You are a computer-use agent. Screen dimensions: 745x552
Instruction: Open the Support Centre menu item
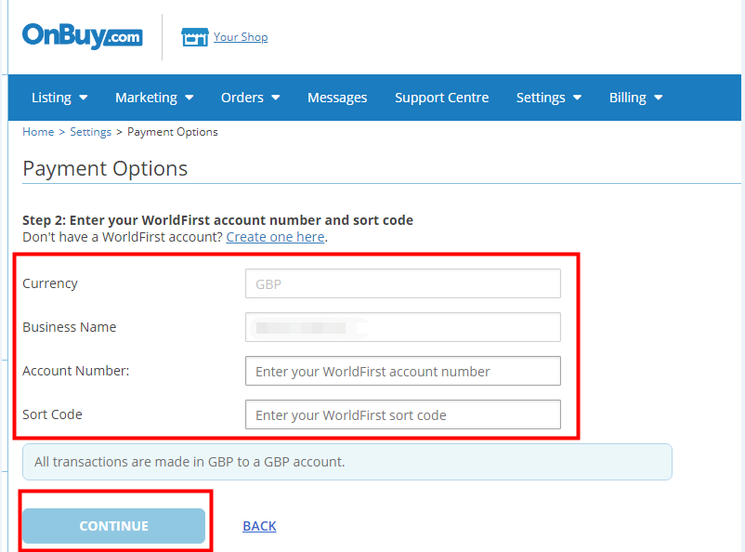pyautogui.click(x=441, y=98)
